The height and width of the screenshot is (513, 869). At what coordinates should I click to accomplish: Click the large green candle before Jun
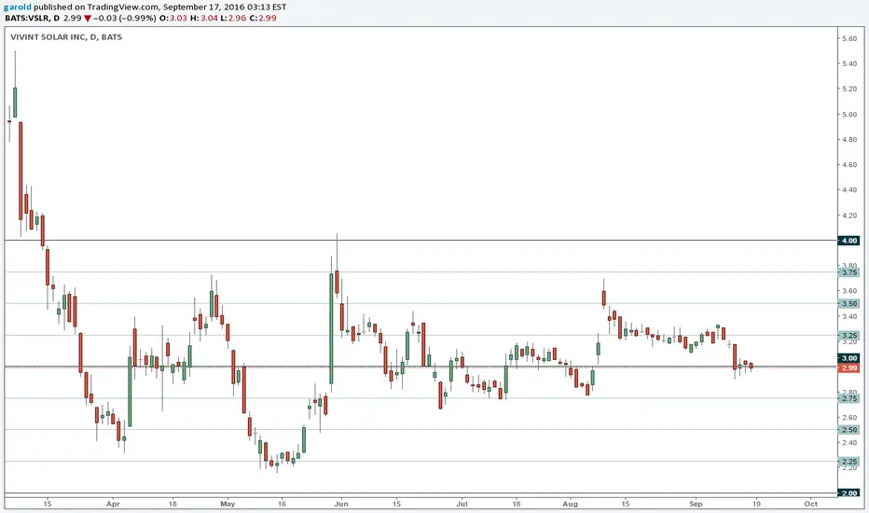point(331,328)
